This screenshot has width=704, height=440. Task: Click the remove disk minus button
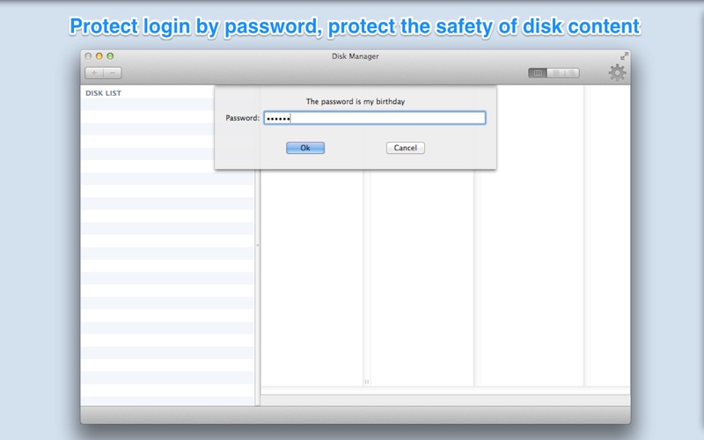click(113, 73)
